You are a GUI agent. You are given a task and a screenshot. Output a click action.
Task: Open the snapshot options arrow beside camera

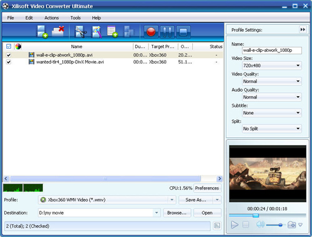coord(300,225)
